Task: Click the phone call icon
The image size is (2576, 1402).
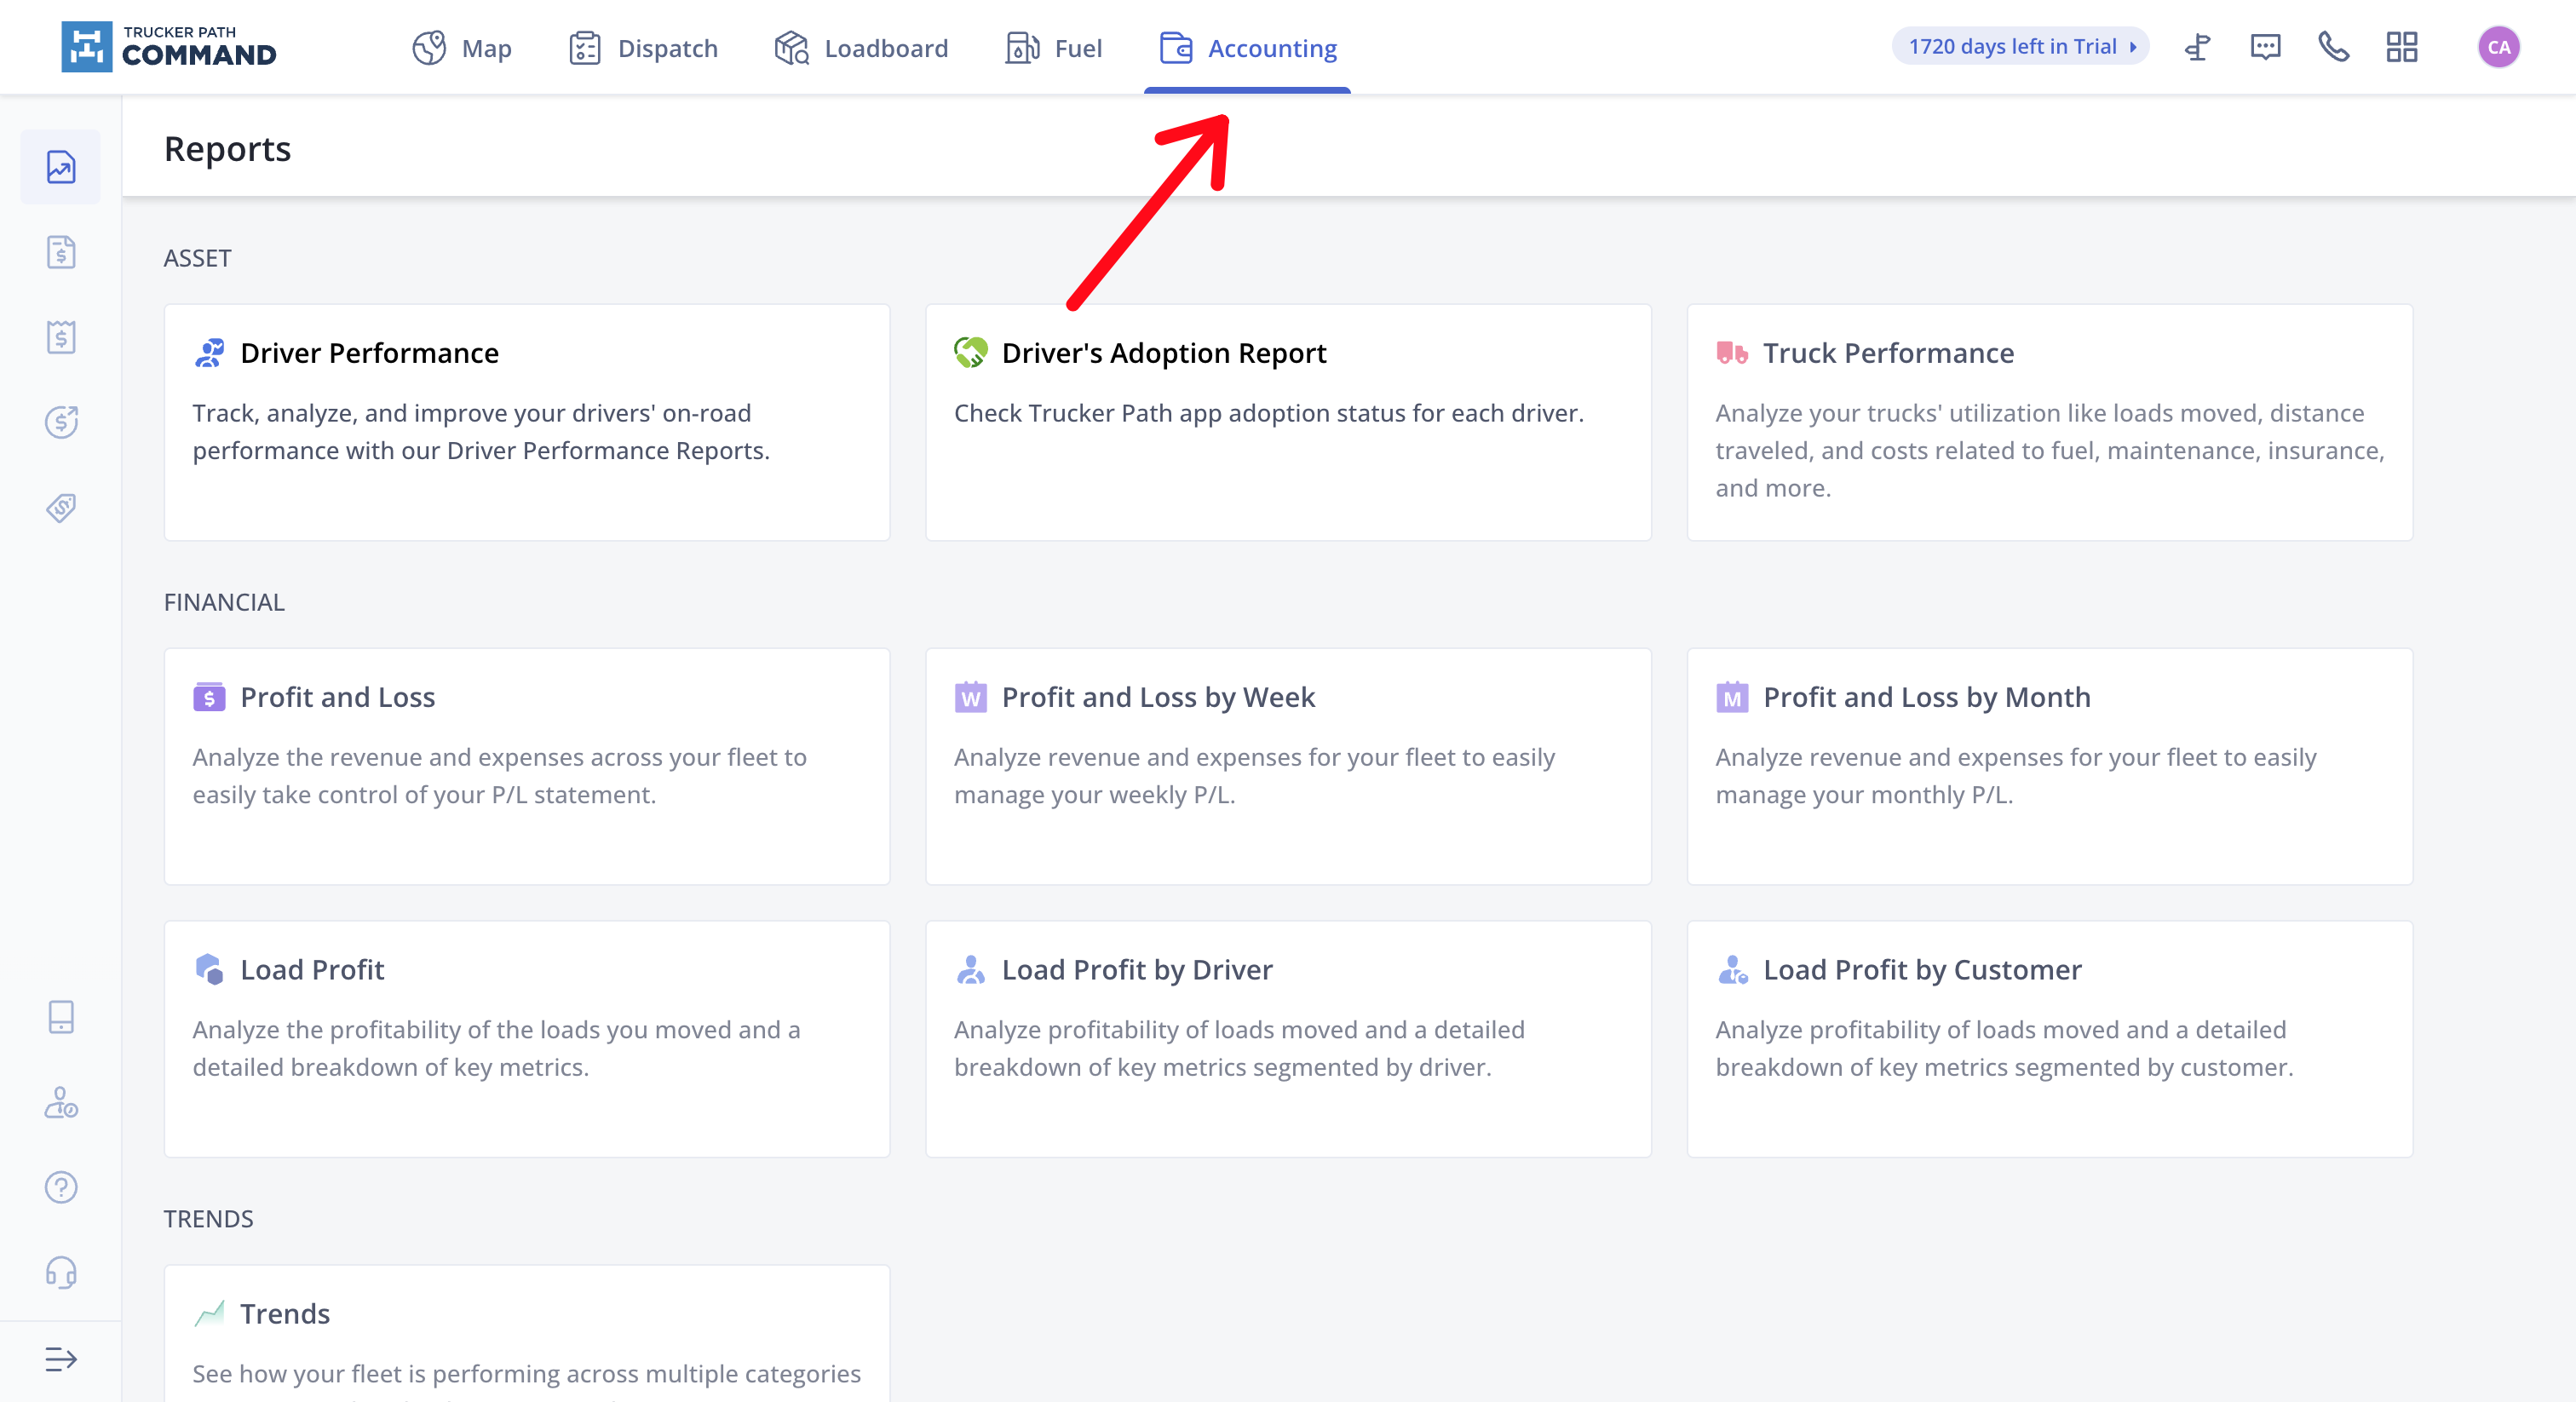Action: click(x=2333, y=47)
